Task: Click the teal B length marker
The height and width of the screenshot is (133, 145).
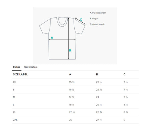Action: (x=70, y=50)
